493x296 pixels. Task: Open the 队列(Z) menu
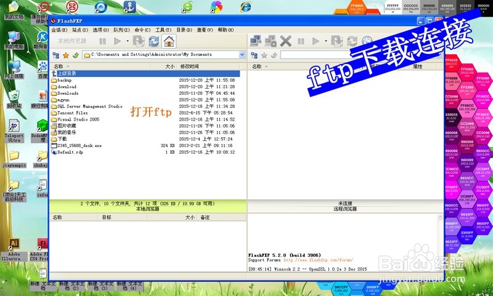121,30
